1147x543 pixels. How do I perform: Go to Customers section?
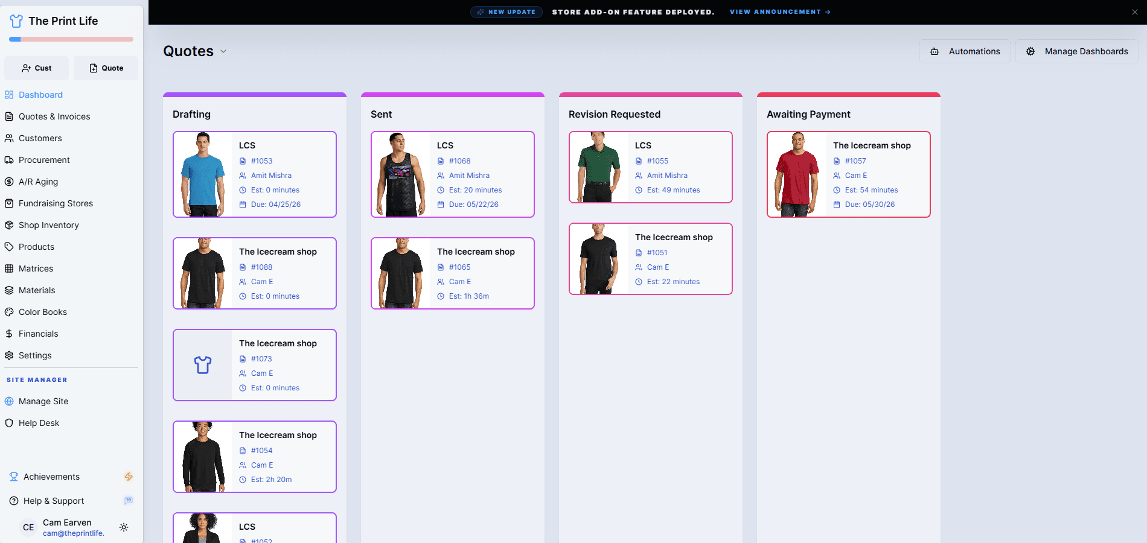(x=40, y=138)
